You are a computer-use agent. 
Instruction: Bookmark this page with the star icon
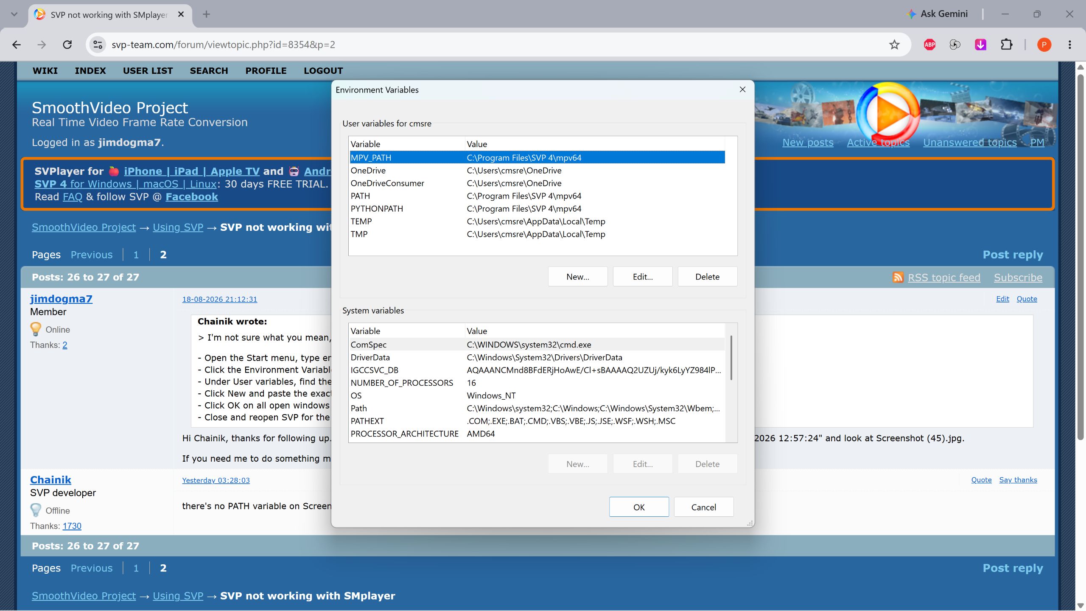point(894,45)
